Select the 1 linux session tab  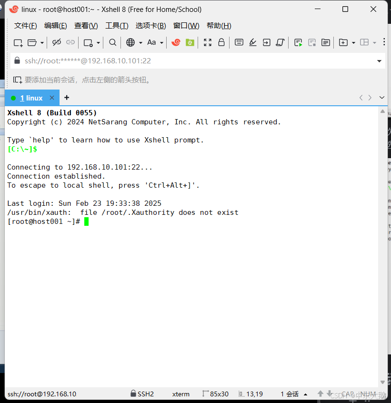(x=31, y=98)
